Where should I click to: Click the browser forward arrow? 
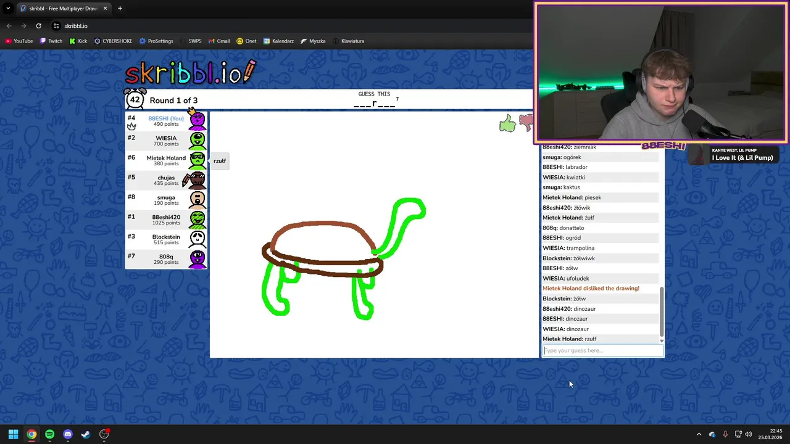click(x=23, y=26)
